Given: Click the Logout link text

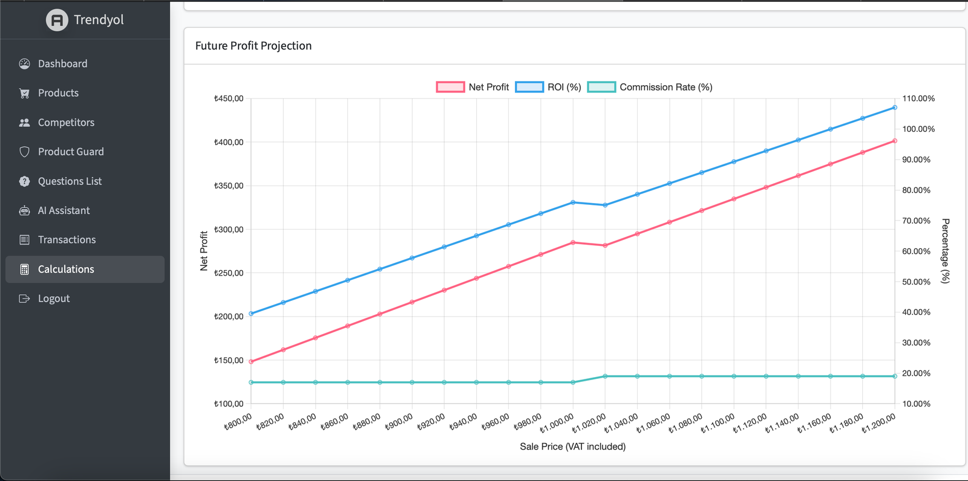Looking at the screenshot, I should pyautogui.click(x=54, y=299).
